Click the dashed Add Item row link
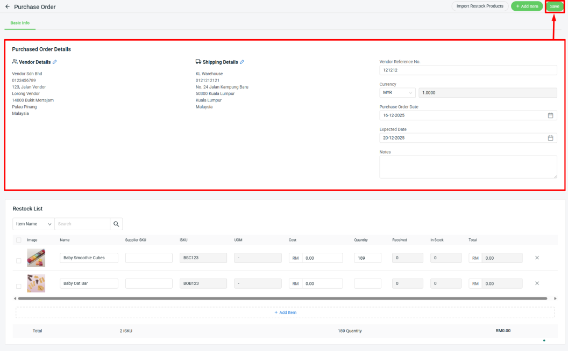 [x=285, y=312]
